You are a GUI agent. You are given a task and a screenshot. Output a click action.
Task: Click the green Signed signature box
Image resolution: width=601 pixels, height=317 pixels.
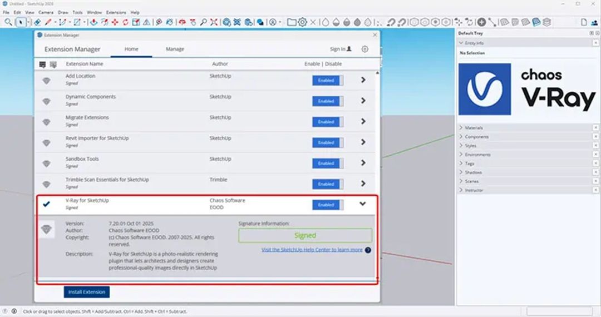point(305,235)
